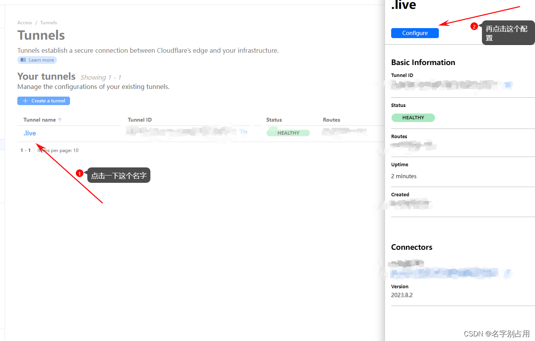Click the 1 - 1 pagination count
Viewport: 535px width, 341px height.
[x=25, y=150]
